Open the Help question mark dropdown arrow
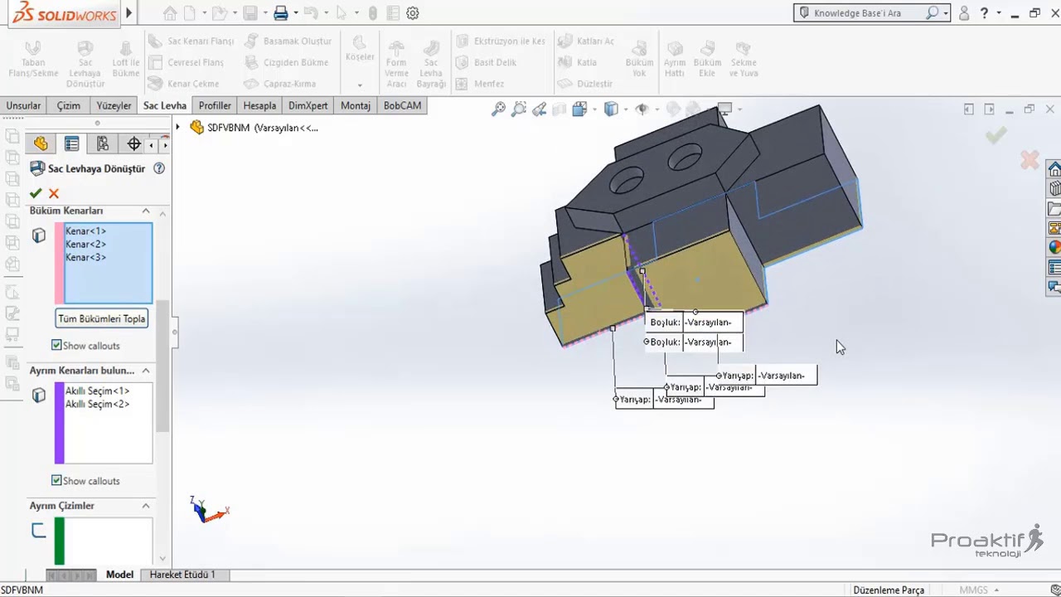 click(x=999, y=13)
